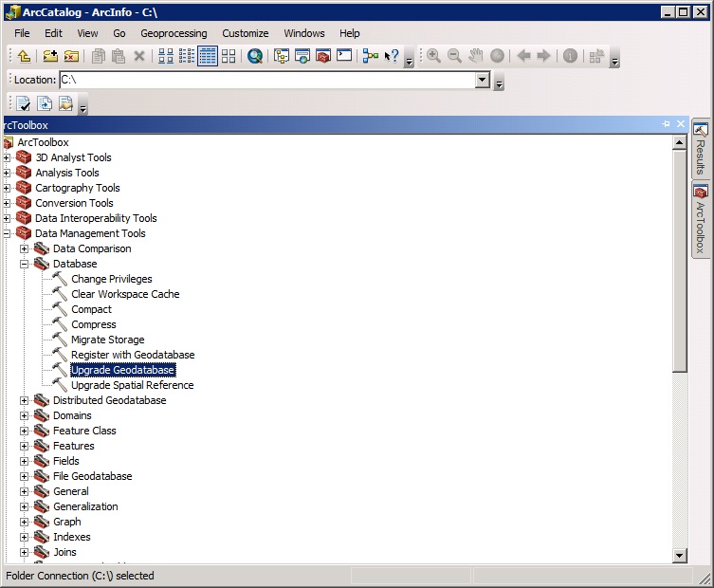The width and height of the screenshot is (714, 588).
Task: Expand the Indexes toolset
Action: (24, 537)
